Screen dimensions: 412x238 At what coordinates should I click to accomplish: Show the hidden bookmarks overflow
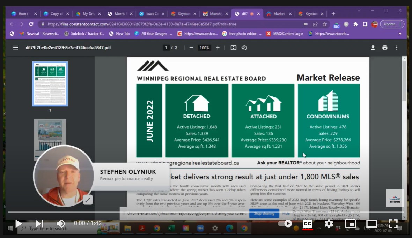tap(400, 34)
